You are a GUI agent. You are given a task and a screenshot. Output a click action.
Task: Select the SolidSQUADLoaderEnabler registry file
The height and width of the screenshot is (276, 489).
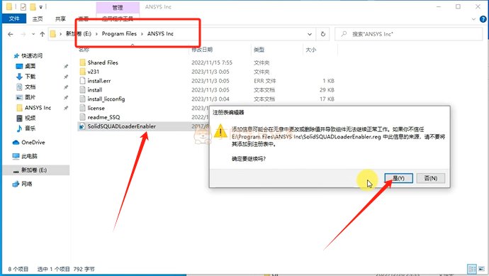point(121,126)
